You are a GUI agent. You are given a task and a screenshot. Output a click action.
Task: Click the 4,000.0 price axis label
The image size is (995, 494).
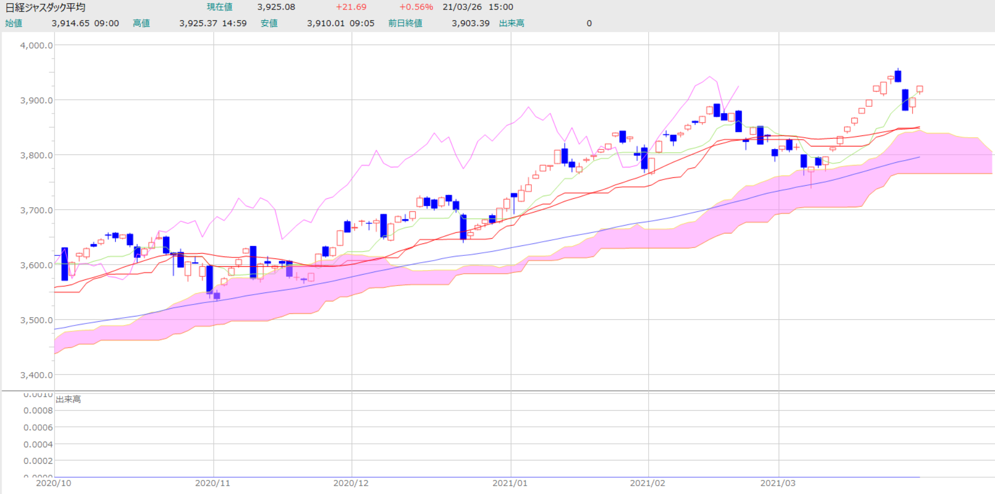point(37,46)
